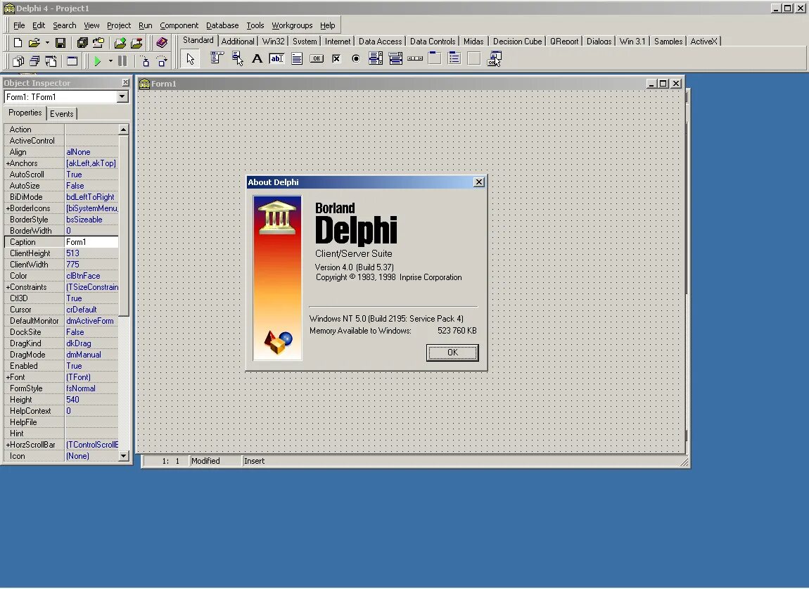Image resolution: width=809 pixels, height=589 pixels.
Task: Select the Edit box component icon
Action: pos(276,58)
